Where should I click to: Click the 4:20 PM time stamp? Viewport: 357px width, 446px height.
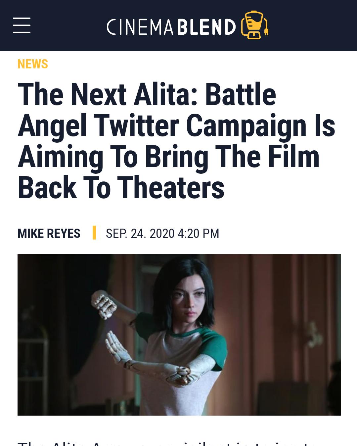[x=199, y=233]
